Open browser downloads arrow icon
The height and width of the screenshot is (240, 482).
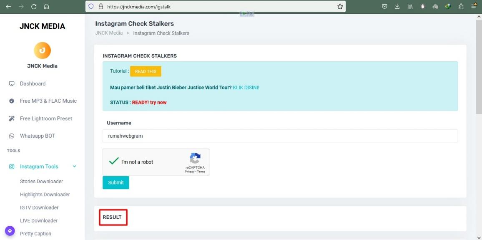pos(397,6)
